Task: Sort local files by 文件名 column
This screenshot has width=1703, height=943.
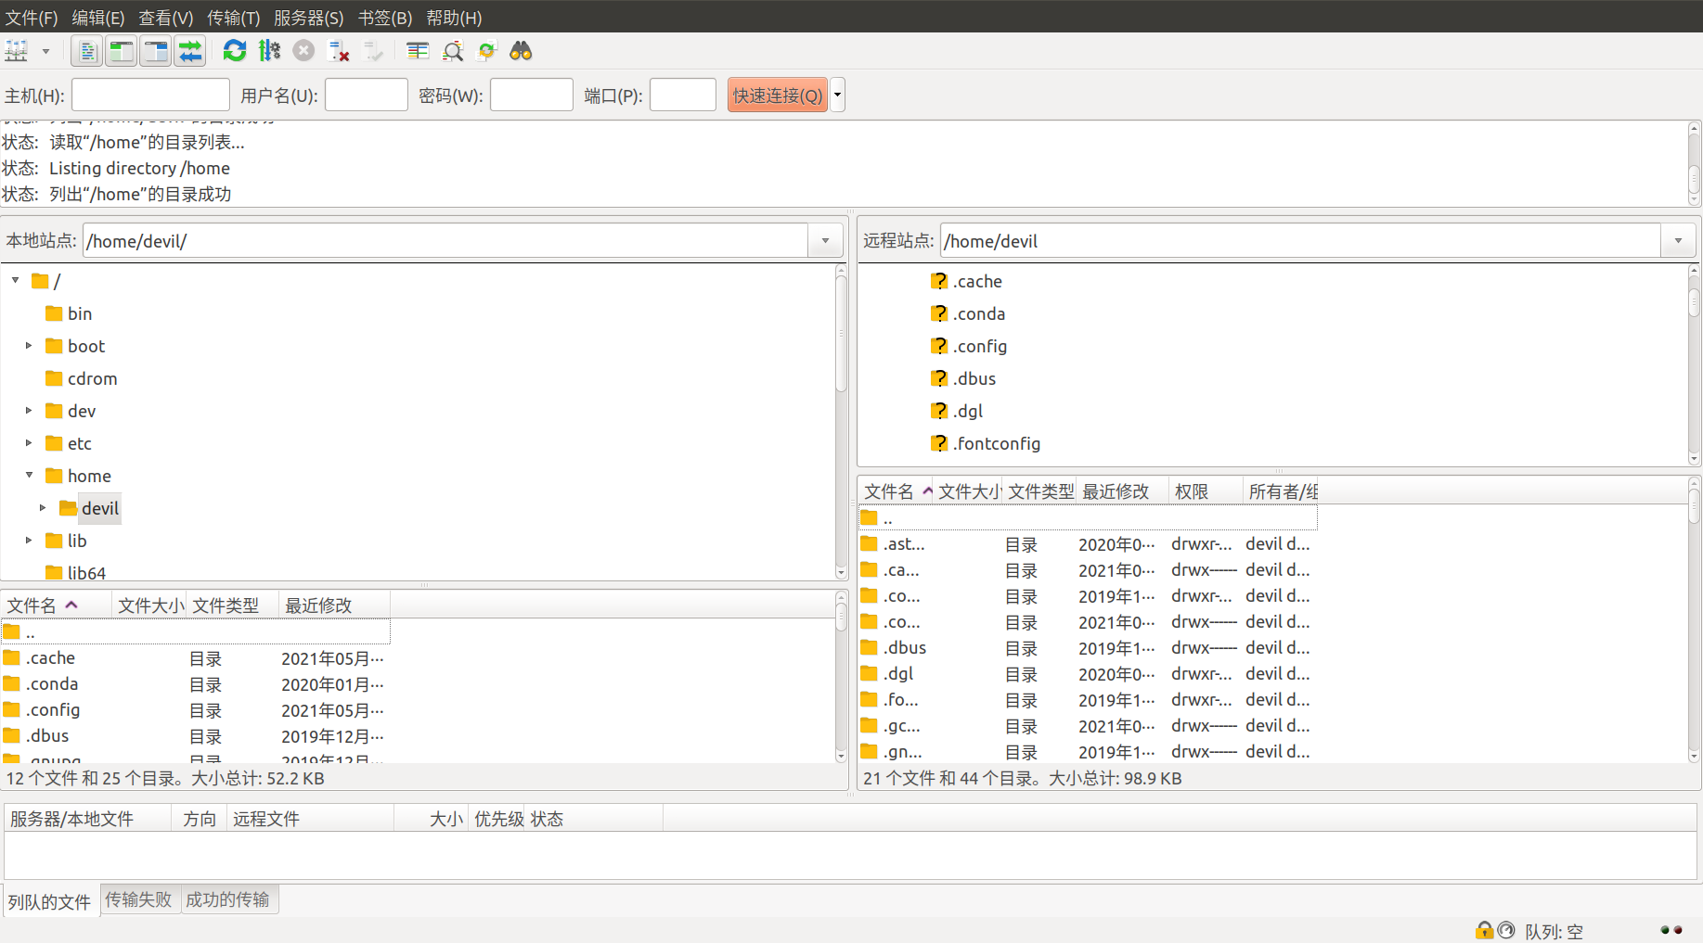Action: coord(57,605)
